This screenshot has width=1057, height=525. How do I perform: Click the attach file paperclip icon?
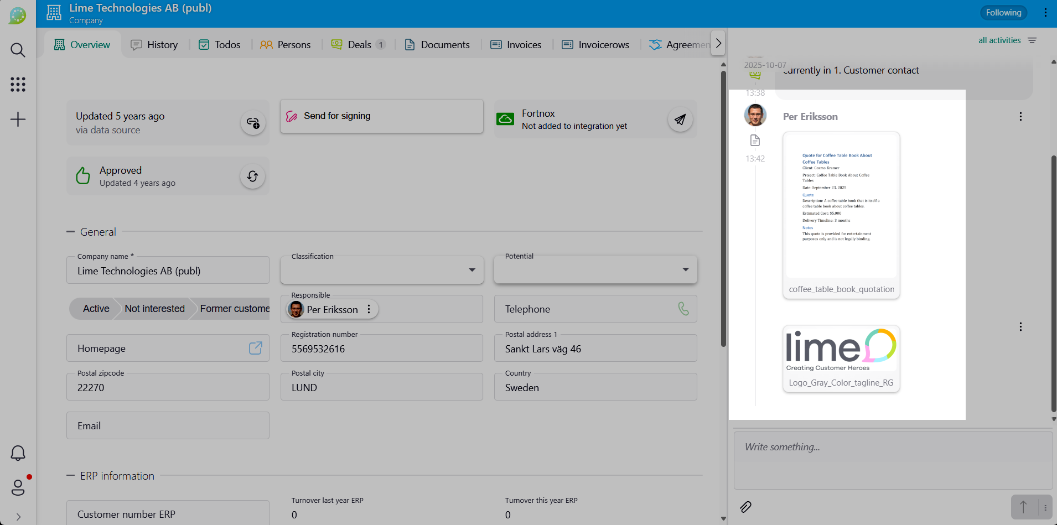pos(745,507)
